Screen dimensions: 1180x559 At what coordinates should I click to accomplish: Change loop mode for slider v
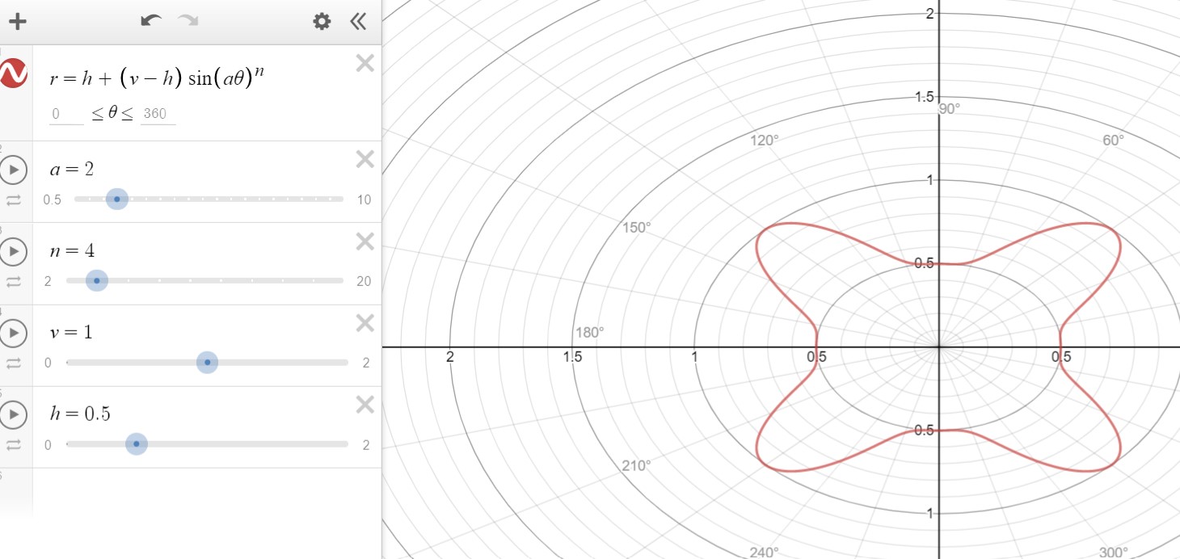[x=13, y=364]
